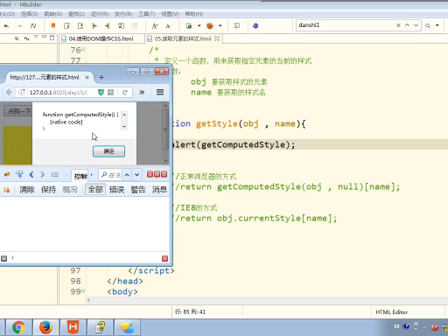Click the QR code icon in address bar
The height and width of the screenshot is (336, 448).
tap(110, 93)
